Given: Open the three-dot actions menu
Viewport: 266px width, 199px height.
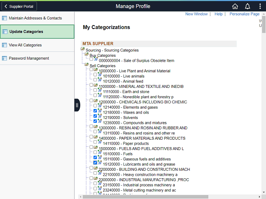Looking at the screenshot, I should 260,7.
